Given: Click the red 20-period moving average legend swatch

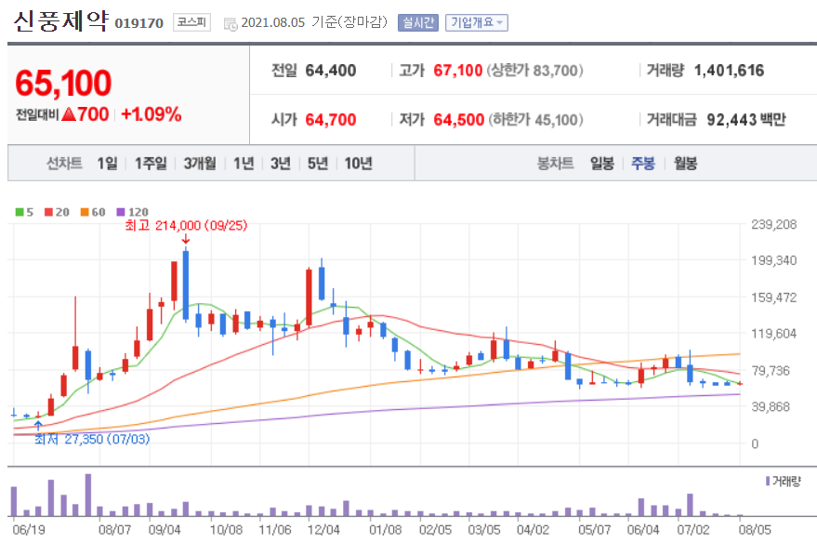Looking at the screenshot, I should pyautogui.click(x=48, y=212).
